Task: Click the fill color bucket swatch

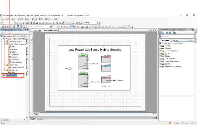Action: 91,26
